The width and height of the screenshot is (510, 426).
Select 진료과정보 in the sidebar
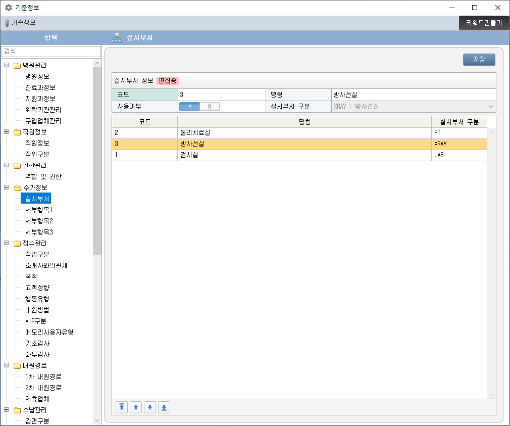click(x=40, y=87)
